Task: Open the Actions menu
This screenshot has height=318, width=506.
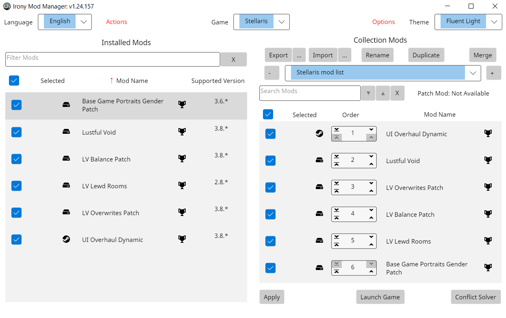Action: [116, 22]
